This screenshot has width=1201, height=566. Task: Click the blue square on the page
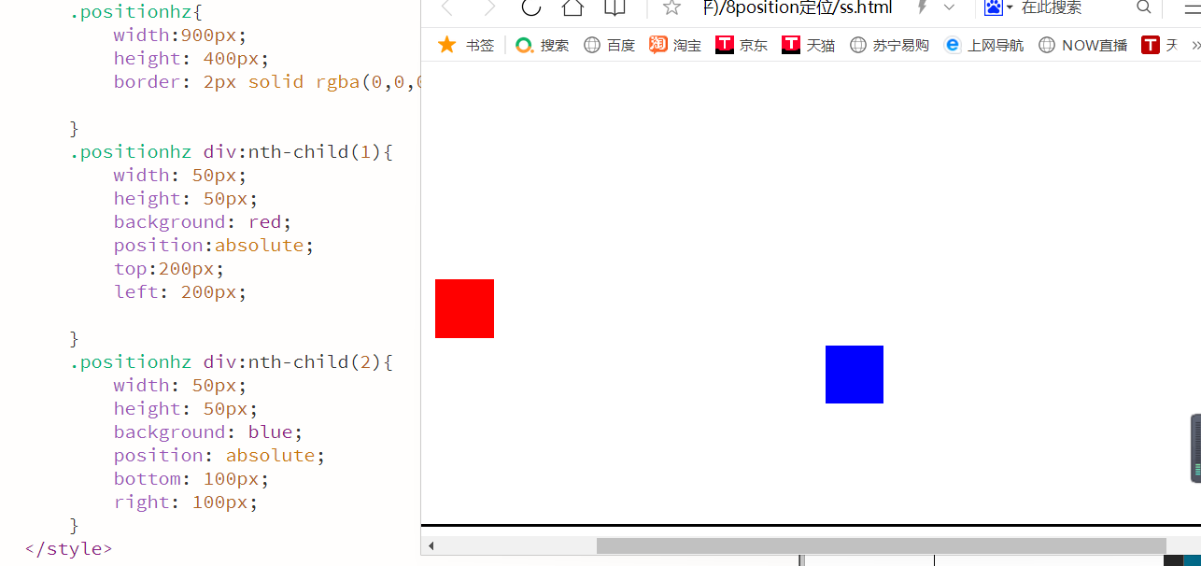pos(855,375)
